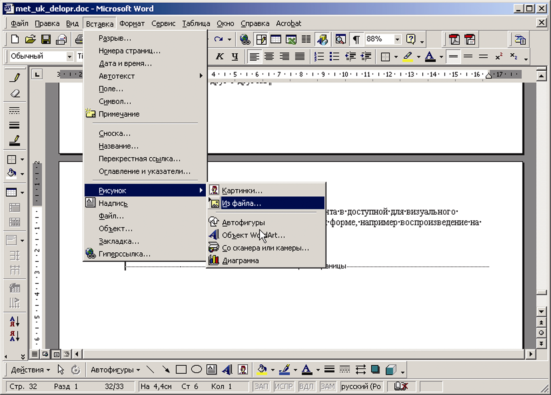Image resolution: width=551 pixels, height=395 pixels.
Task: Select the Arrow drawing tool
Action: (x=166, y=369)
